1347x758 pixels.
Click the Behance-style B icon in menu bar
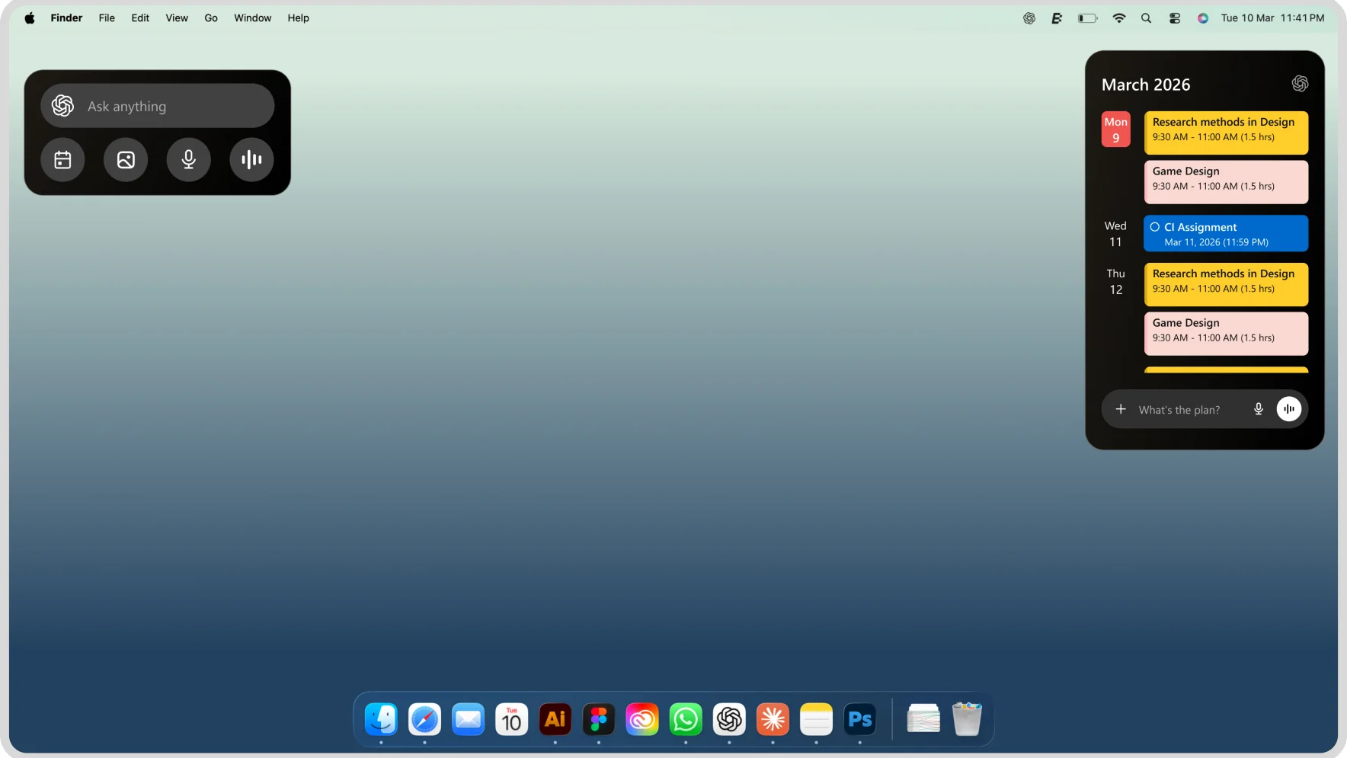click(x=1057, y=18)
